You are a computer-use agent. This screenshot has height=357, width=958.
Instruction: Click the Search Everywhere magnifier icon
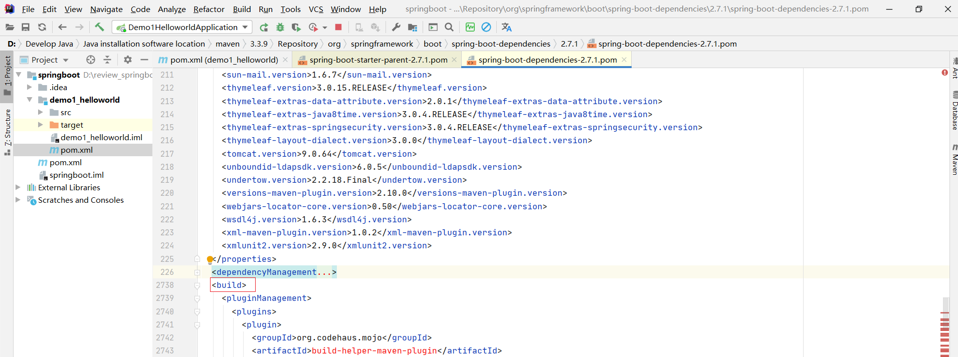[x=449, y=27]
